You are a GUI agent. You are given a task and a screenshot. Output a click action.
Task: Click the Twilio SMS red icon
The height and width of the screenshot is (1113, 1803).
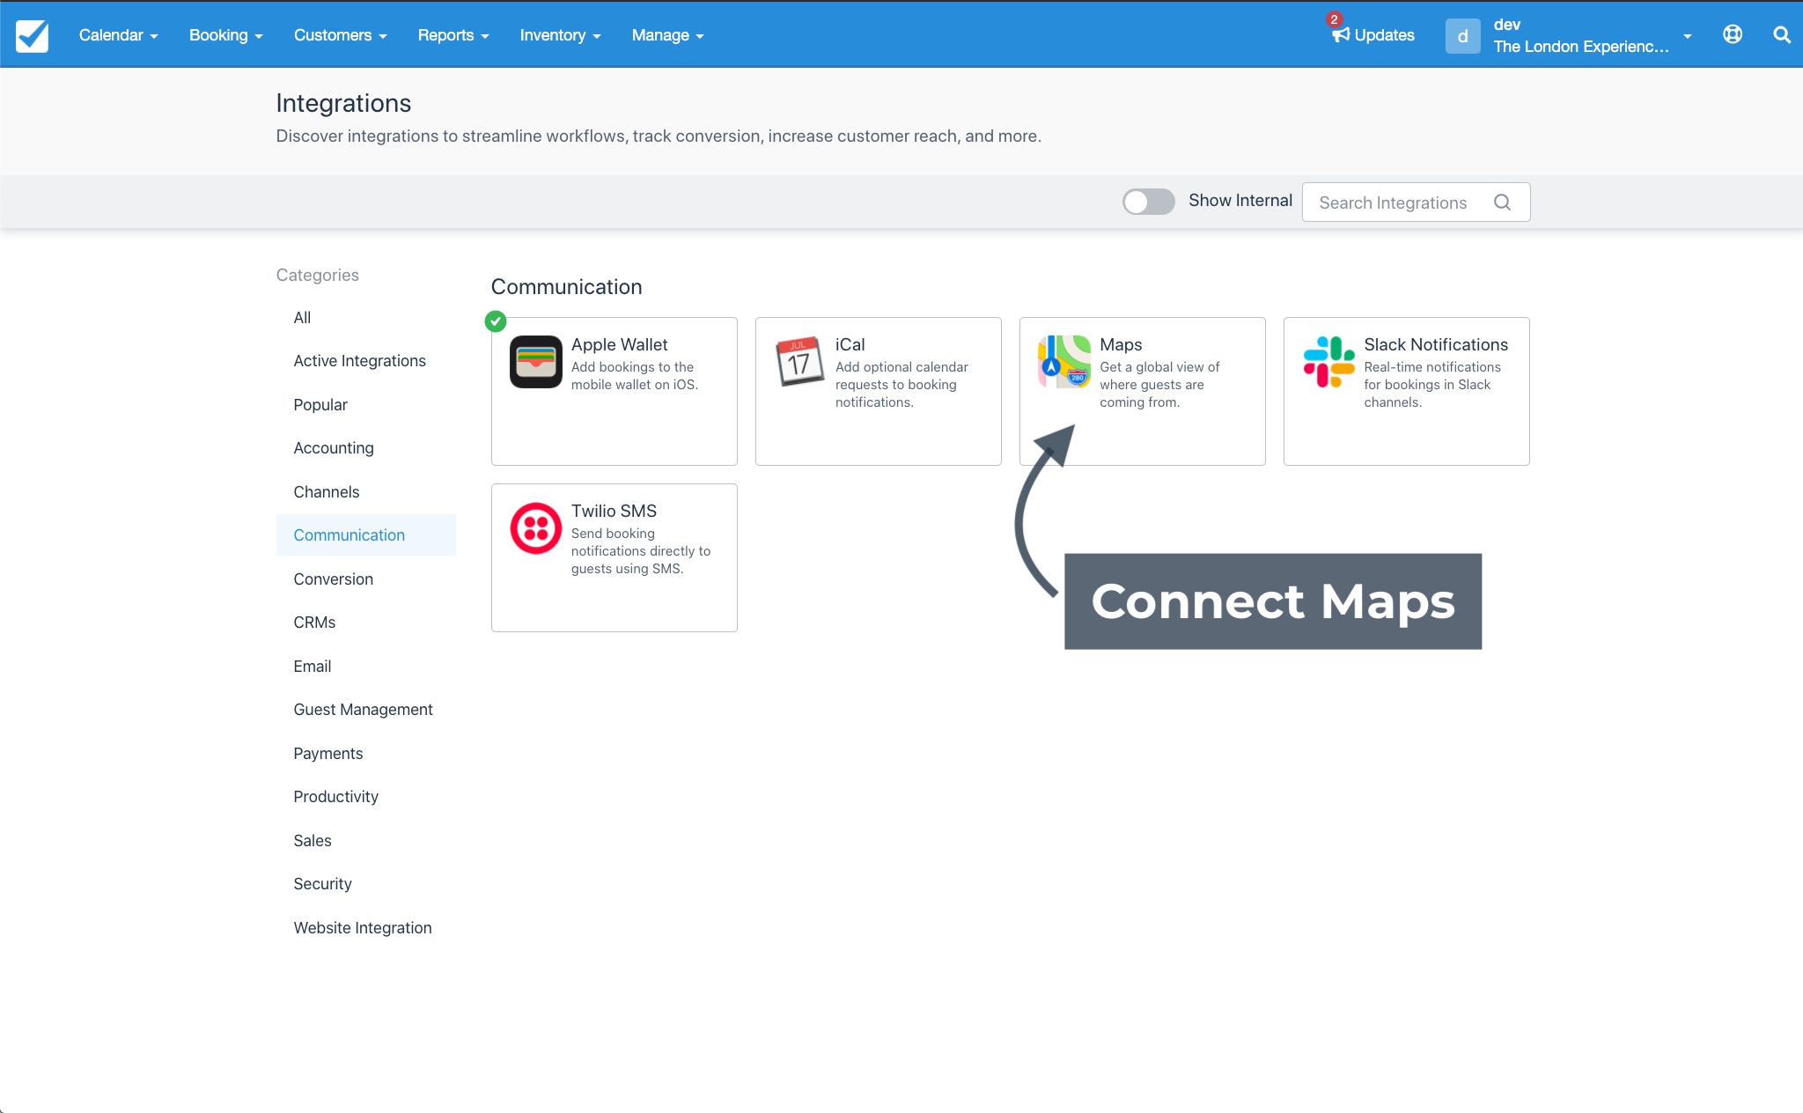click(x=535, y=528)
